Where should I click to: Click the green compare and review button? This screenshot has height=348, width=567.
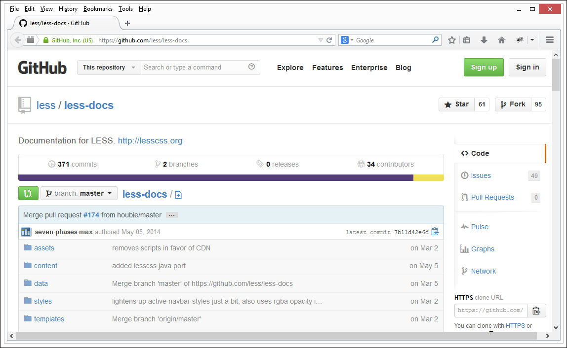28,194
